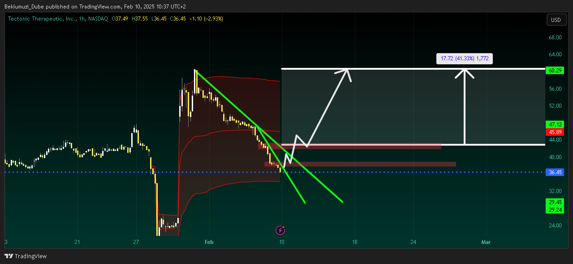Select the lower dark red zone rectangle

click(x=360, y=164)
